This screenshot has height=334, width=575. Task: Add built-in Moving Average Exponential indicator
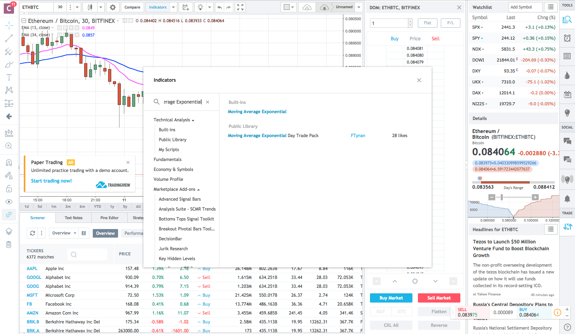(257, 112)
